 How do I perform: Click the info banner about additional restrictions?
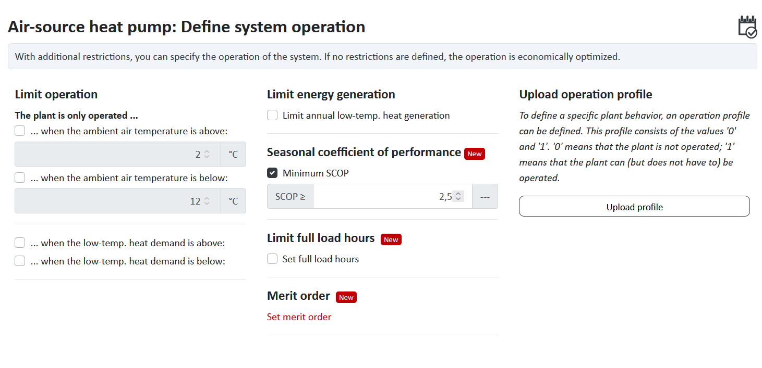(x=382, y=56)
